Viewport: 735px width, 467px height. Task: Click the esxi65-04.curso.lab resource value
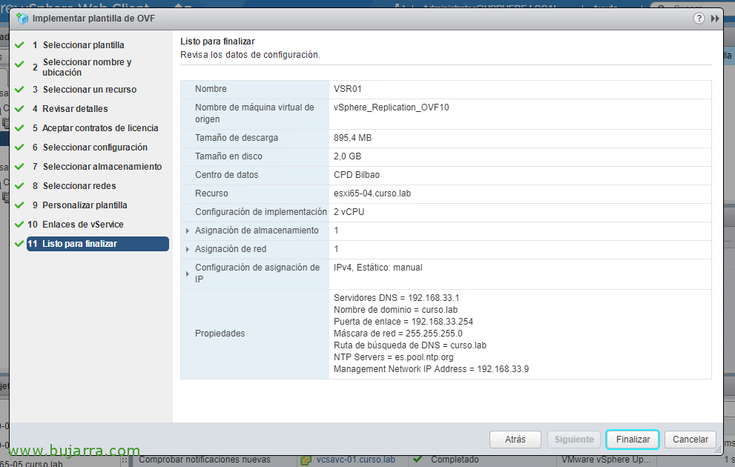pos(372,193)
